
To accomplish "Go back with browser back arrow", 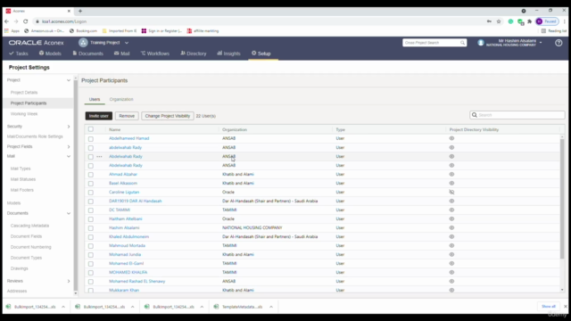I will tap(6, 21).
